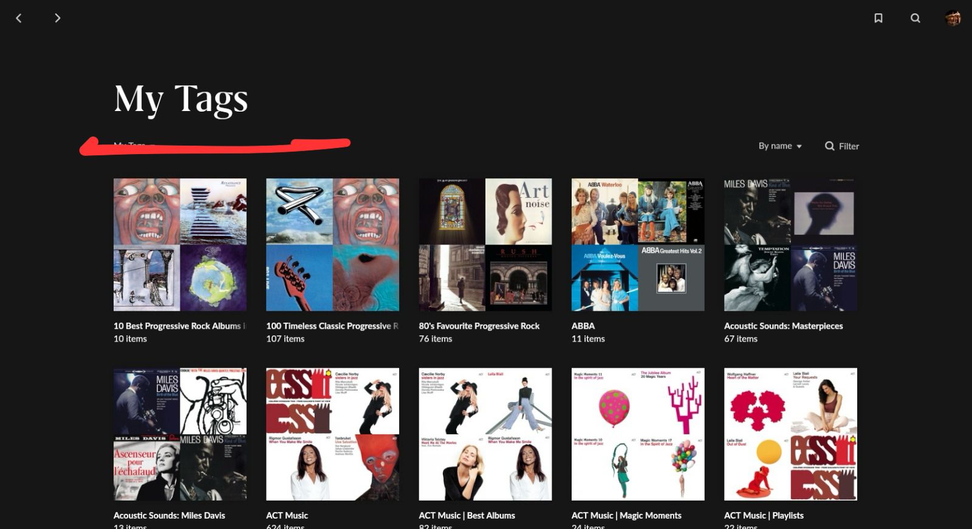Click the '11 items' count text

pos(588,339)
